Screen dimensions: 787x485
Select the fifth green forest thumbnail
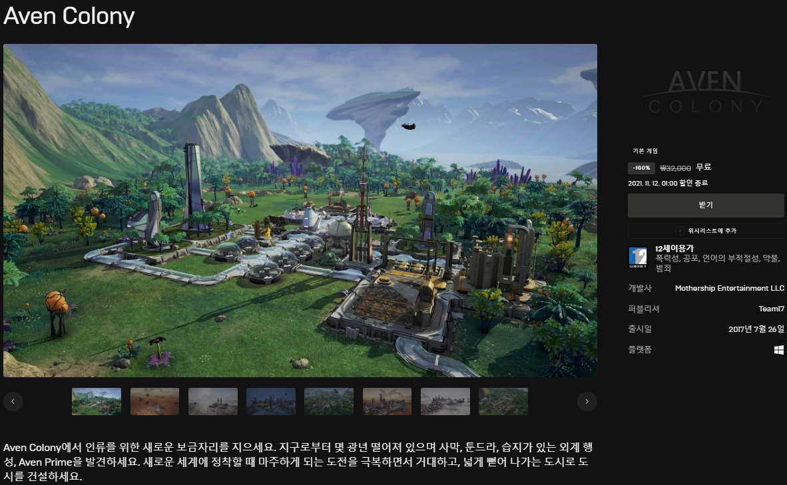tap(329, 401)
